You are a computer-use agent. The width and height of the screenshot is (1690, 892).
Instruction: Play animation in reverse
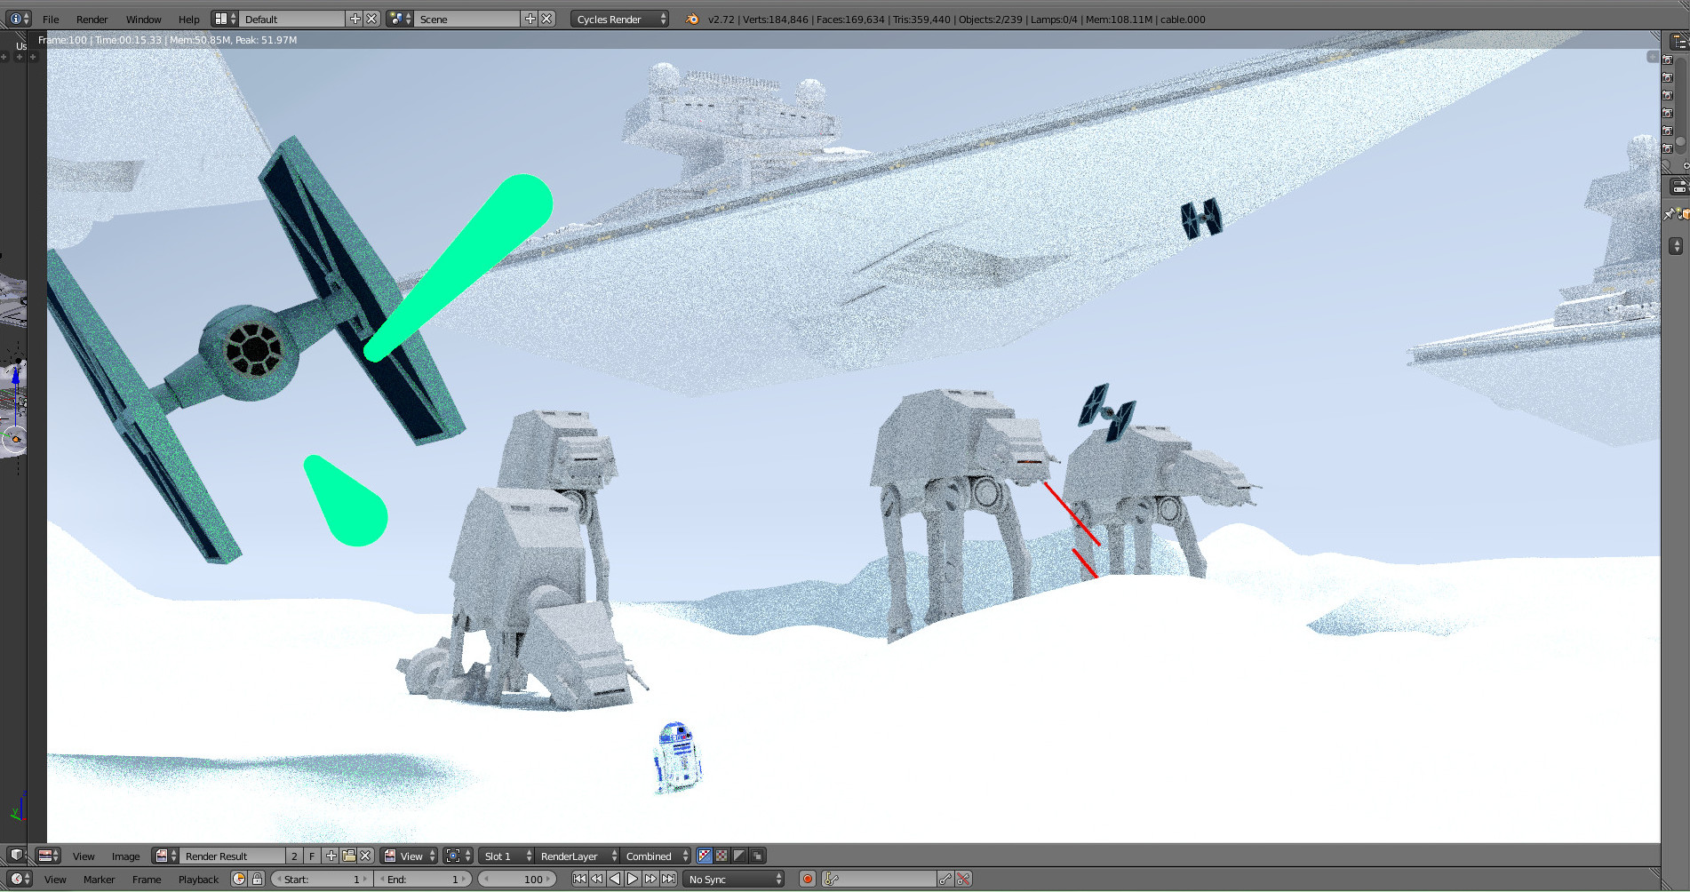(x=615, y=879)
